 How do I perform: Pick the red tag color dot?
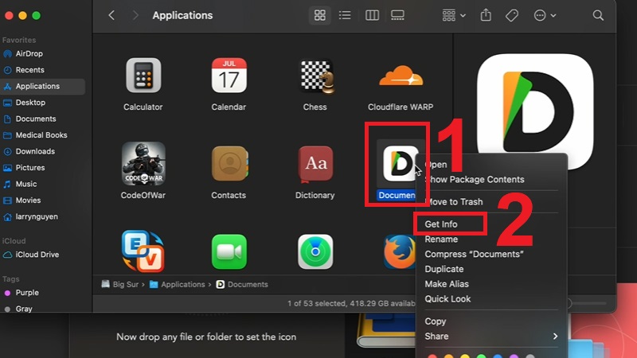433,356
